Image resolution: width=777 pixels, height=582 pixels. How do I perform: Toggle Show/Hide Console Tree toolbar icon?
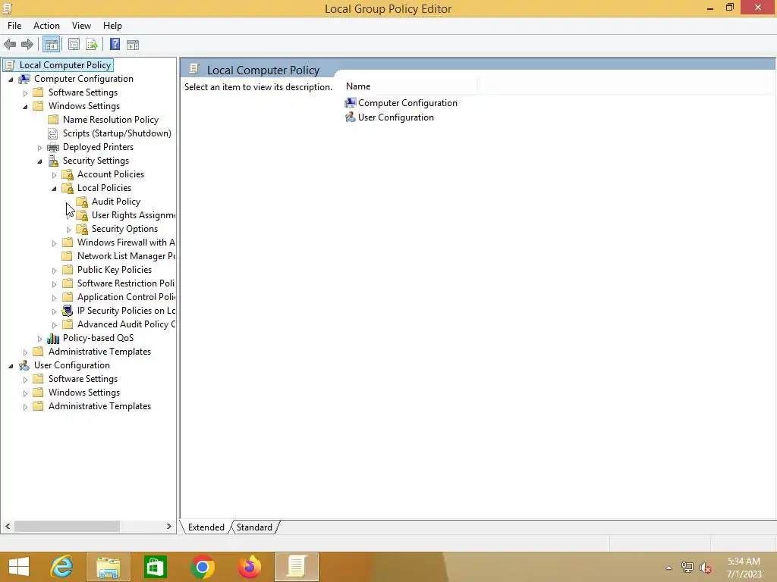51,45
